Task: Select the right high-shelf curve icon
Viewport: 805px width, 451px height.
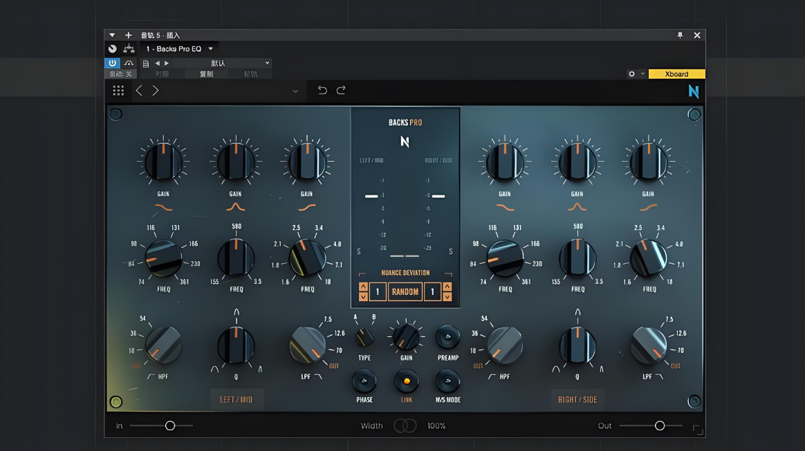Action: pos(649,208)
